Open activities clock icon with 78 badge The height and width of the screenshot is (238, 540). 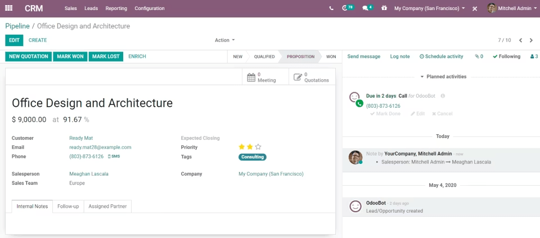[x=345, y=8]
